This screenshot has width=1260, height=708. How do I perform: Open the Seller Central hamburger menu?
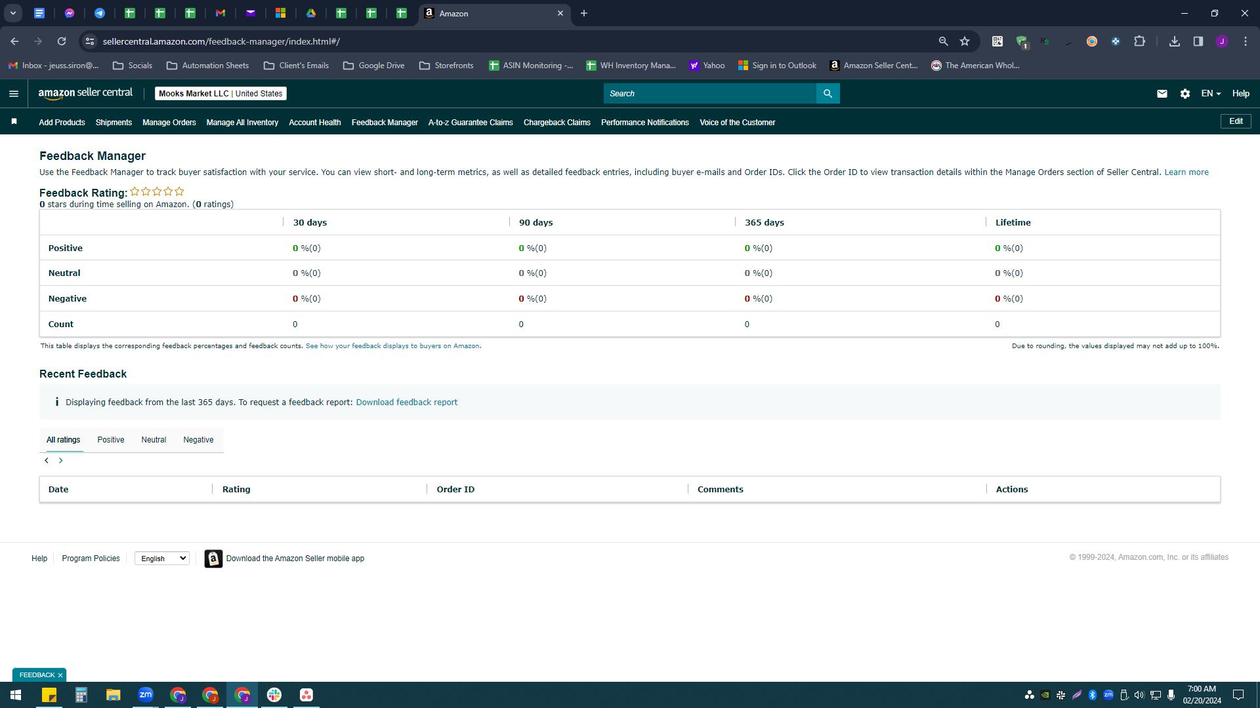(x=14, y=94)
